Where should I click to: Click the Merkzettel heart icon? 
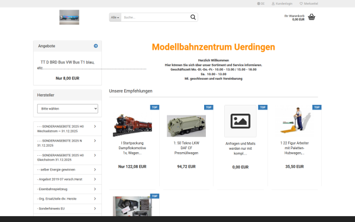coord(301,4)
